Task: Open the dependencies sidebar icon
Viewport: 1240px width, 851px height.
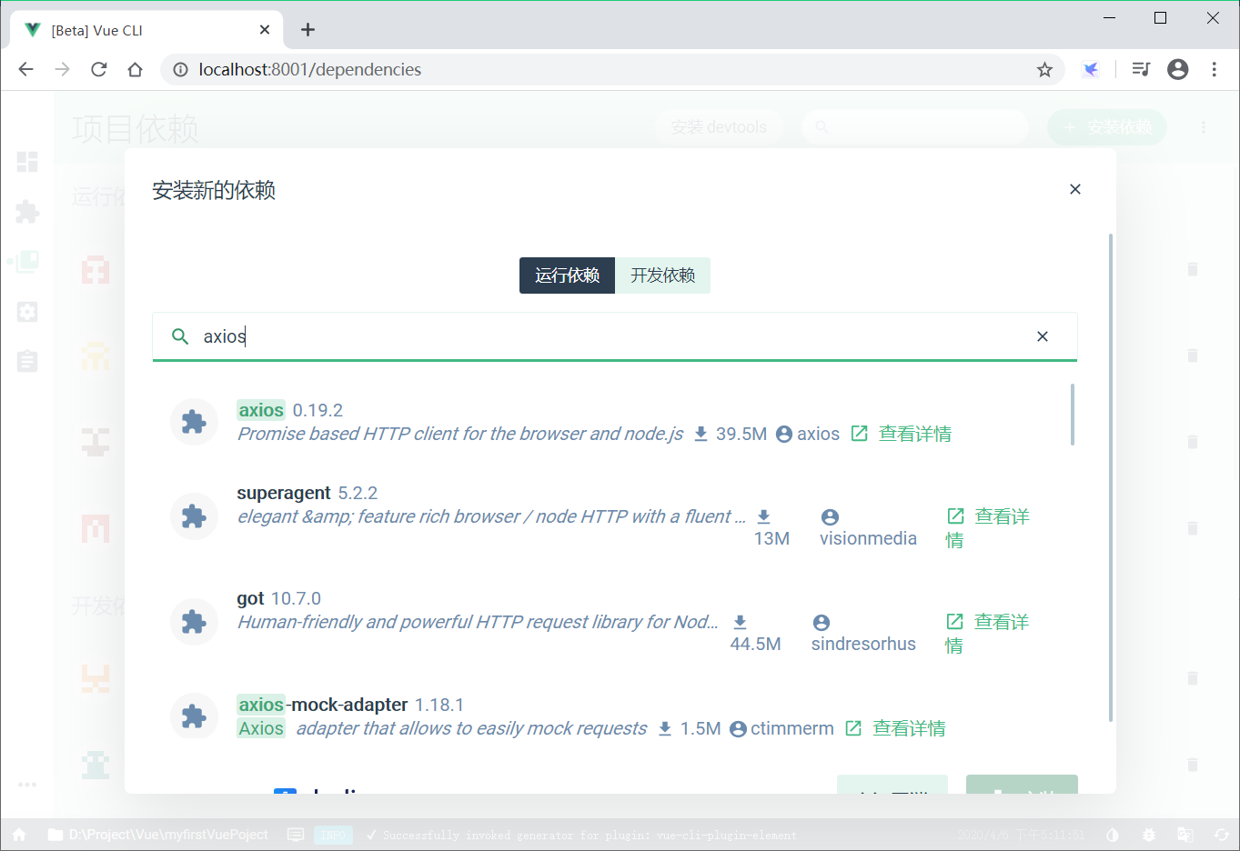Action: pyautogui.click(x=27, y=262)
